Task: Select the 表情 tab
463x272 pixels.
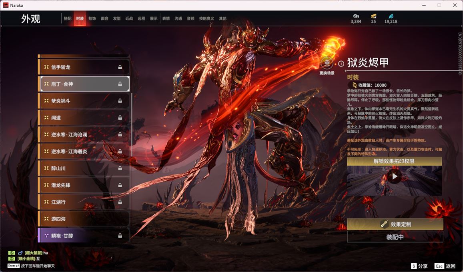Action: (x=166, y=18)
